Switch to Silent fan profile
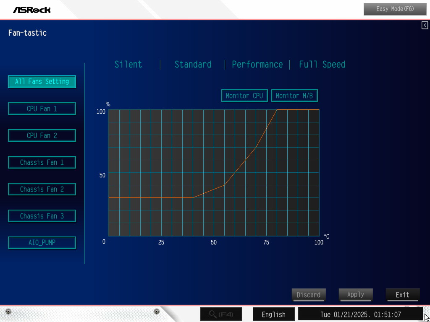430x322 pixels. coord(128,65)
